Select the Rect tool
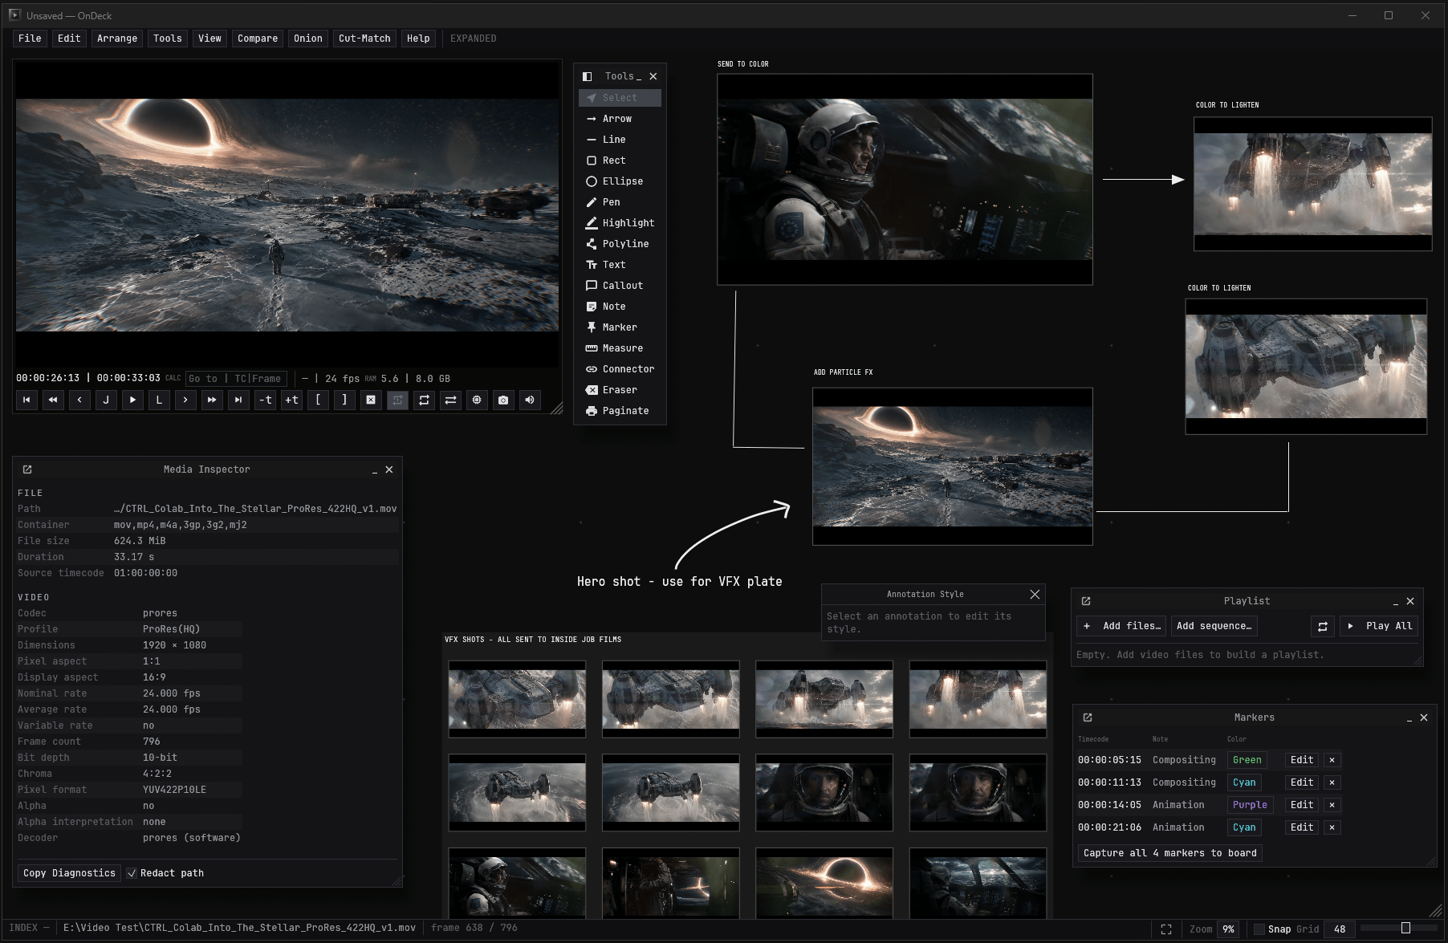Image resolution: width=1448 pixels, height=943 pixels. pyautogui.click(x=620, y=161)
